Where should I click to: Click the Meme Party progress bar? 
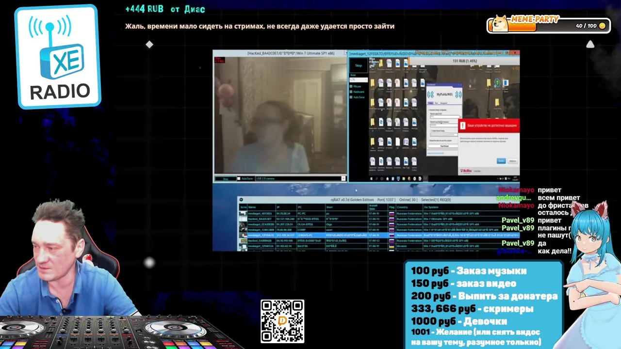(548, 25)
